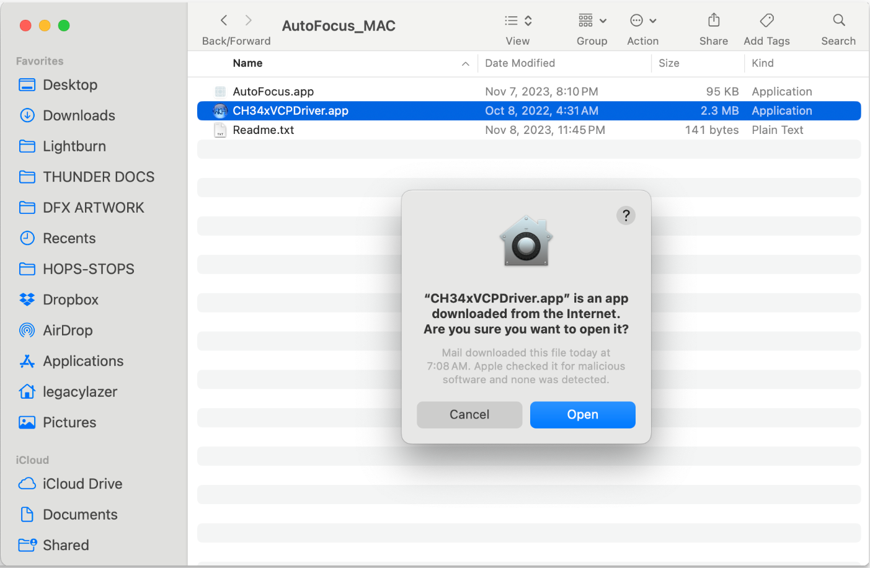Click the red close window button
The height and width of the screenshot is (568, 870).
click(x=25, y=25)
